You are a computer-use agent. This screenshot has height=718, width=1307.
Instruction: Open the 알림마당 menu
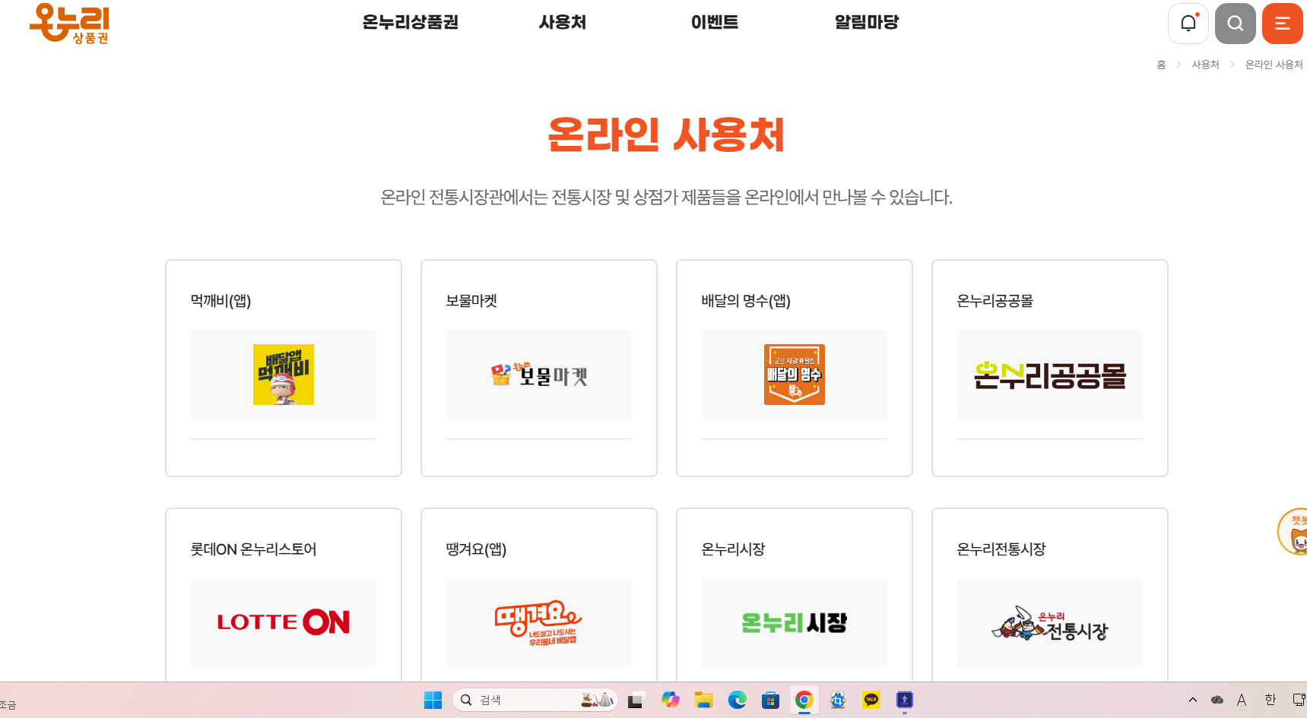coord(866,22)
